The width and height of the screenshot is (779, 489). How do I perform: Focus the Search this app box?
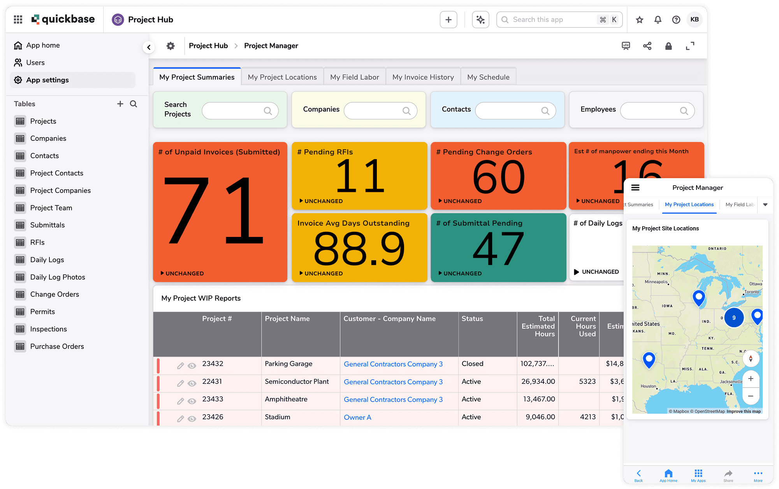tap(559, 19)
